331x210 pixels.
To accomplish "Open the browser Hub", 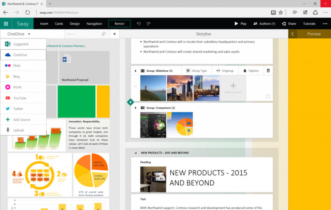I will pos(295,12).
